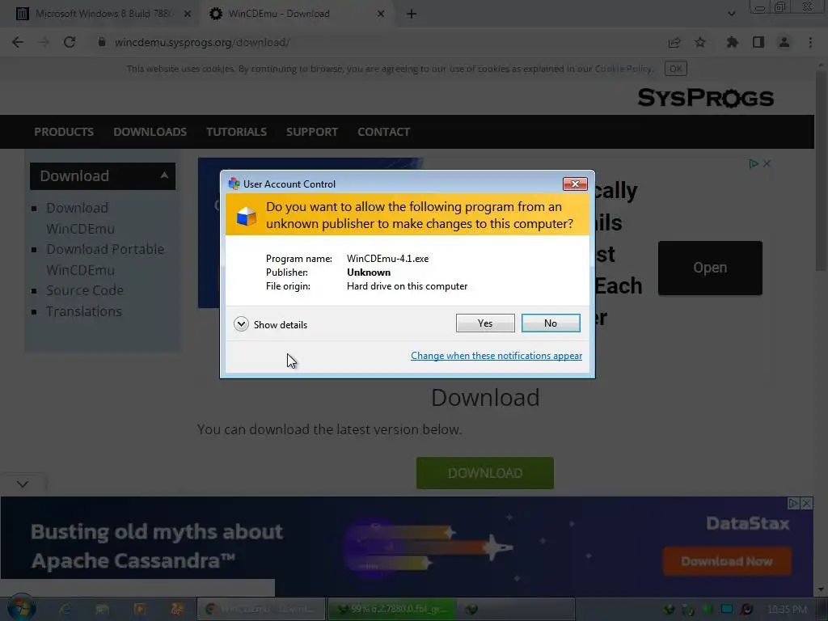Click the site lock icon

(x=102, y=42)
